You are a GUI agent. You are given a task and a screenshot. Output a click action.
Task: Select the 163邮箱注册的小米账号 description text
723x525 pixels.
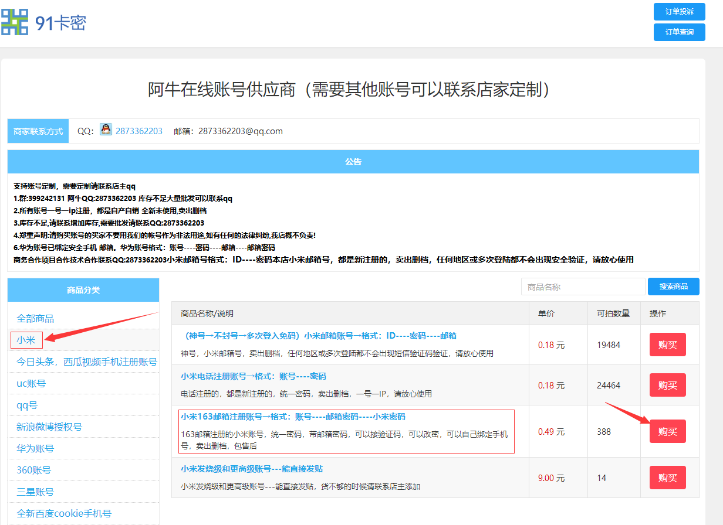[344, 440]
